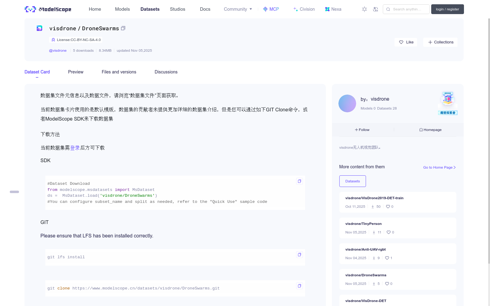The image size is (490, 306).
Task: Select the Datasets filter button
Action: [x=352, y=181]
